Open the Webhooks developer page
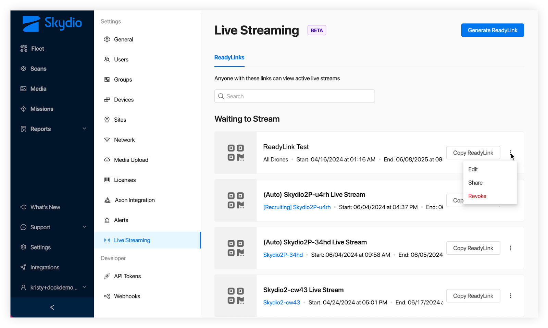 click(127, 296)
